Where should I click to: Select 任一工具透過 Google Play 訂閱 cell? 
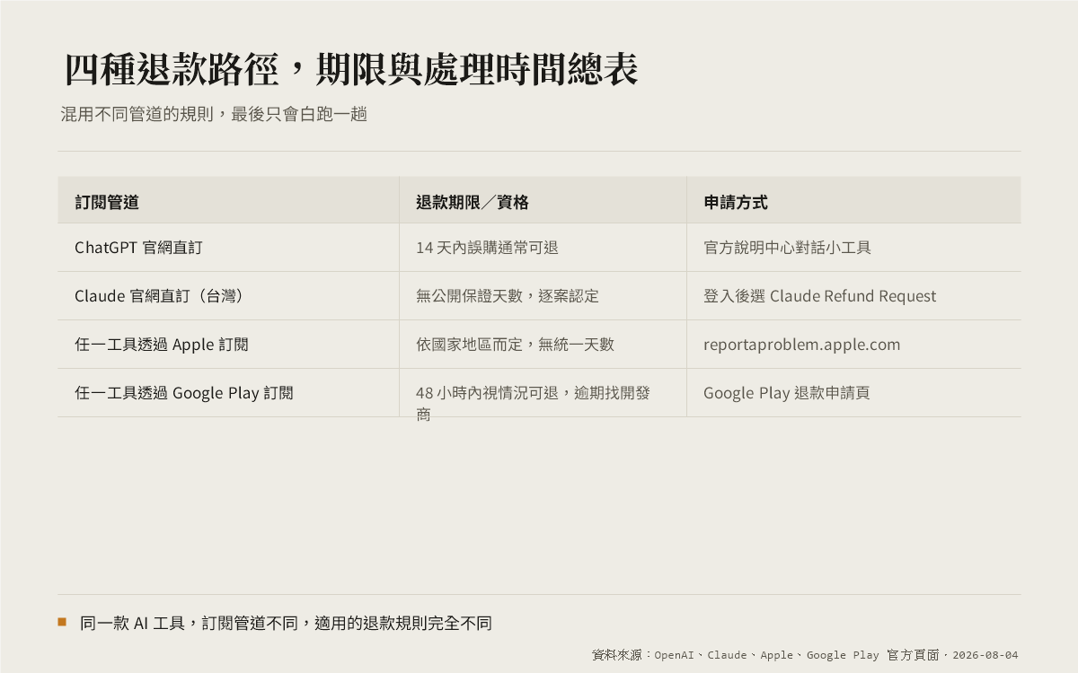(228, 393)
